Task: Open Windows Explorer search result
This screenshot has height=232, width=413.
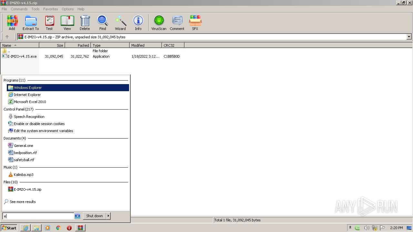Action: (x=68, y=88)
